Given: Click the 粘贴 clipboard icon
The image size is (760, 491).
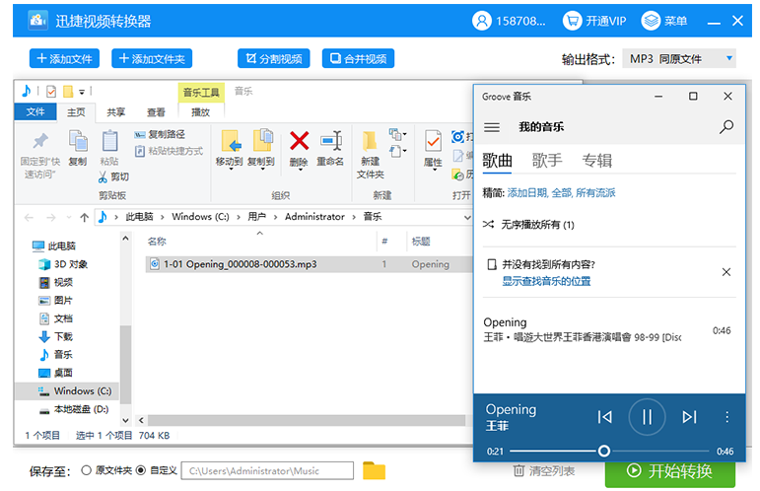Looking at the screenshot, I should click(x=109, y=141).
